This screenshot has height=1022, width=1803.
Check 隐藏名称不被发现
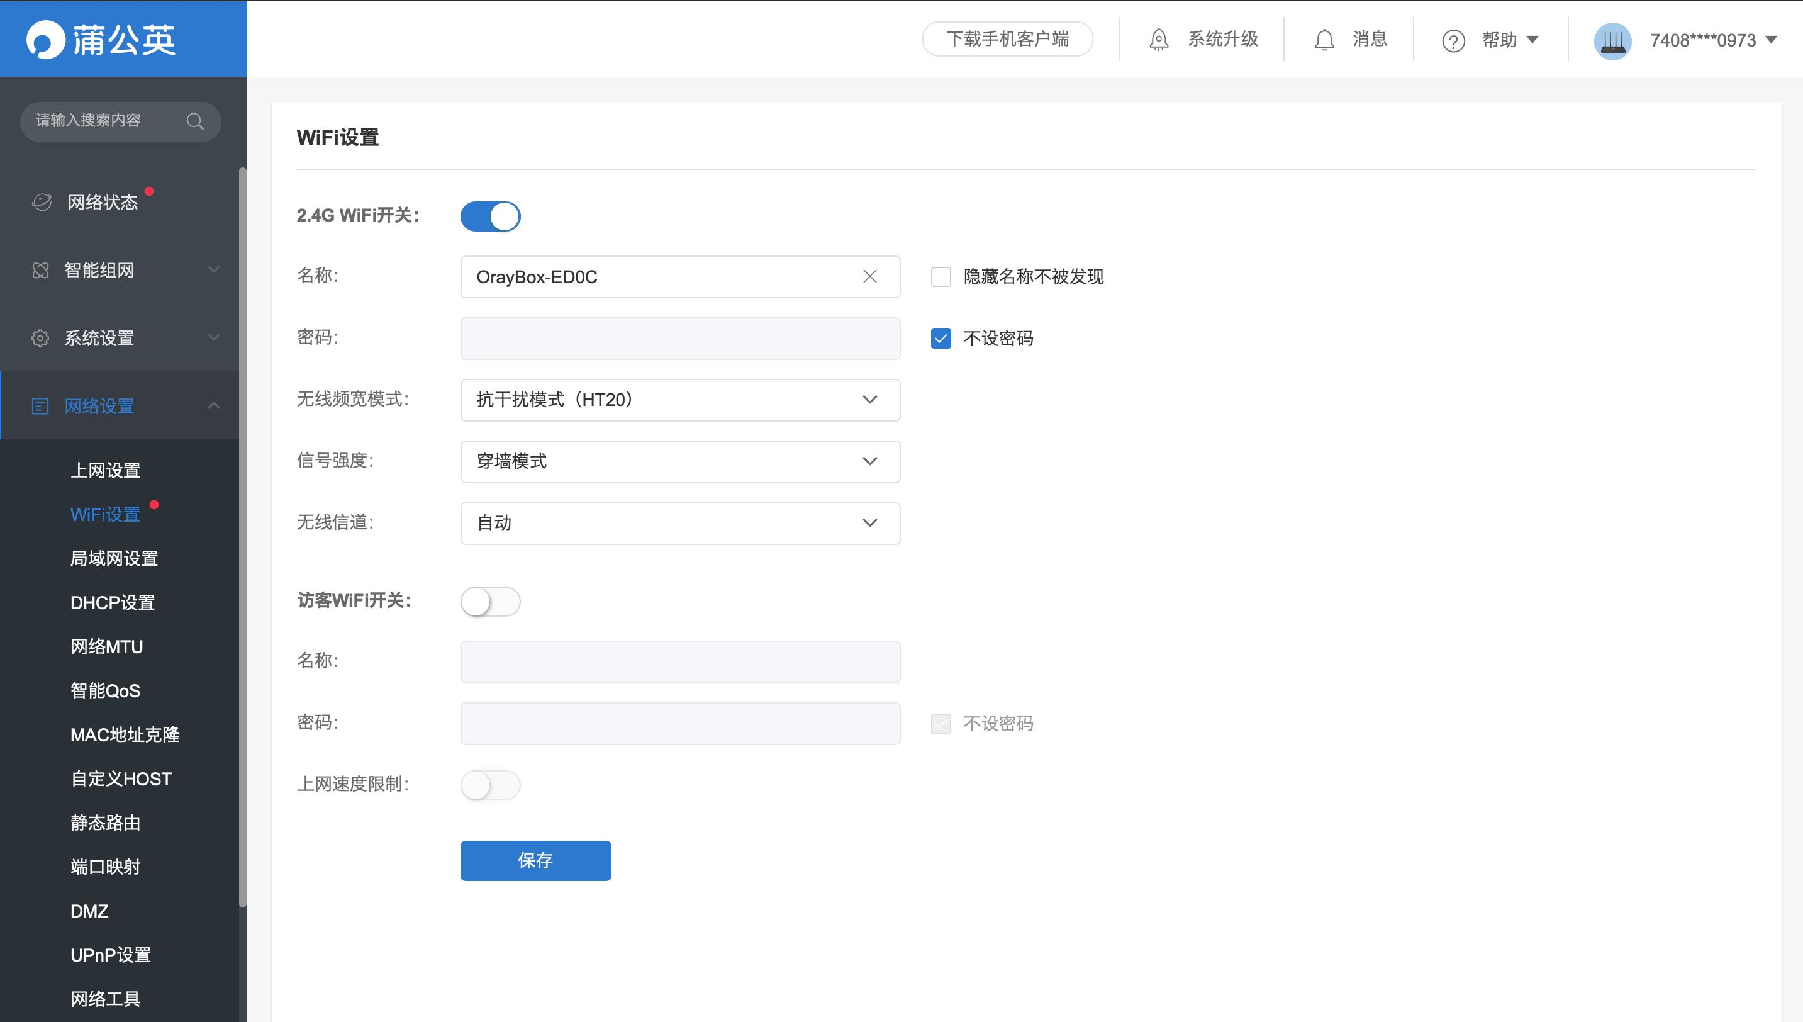point(940,276)
